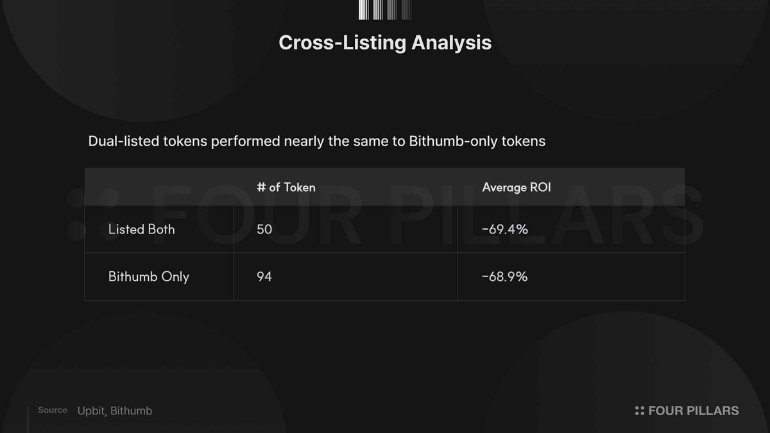The height and width of the screenshot is (433, 770).
Task: Click the '# of Token' column header
Action: 286,187
